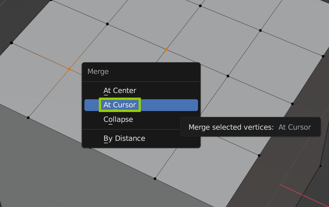
Task: Pick By Distance in the Merge menu
Action: pyautogui.click(x=124, y=139)
